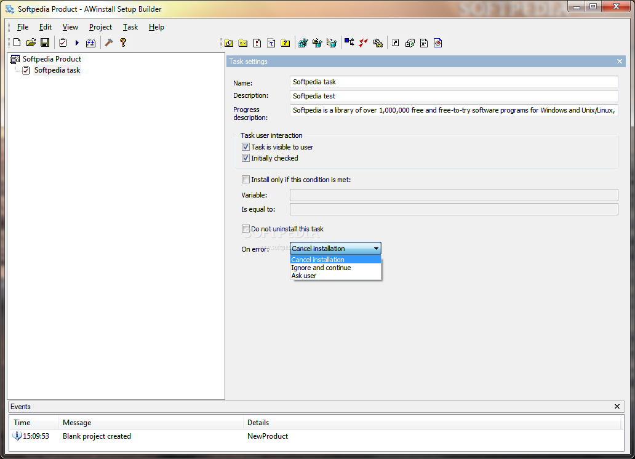Click the first teal registry cube icon
The height and width of the screenshot is (459, 635).
click(303, 42)
